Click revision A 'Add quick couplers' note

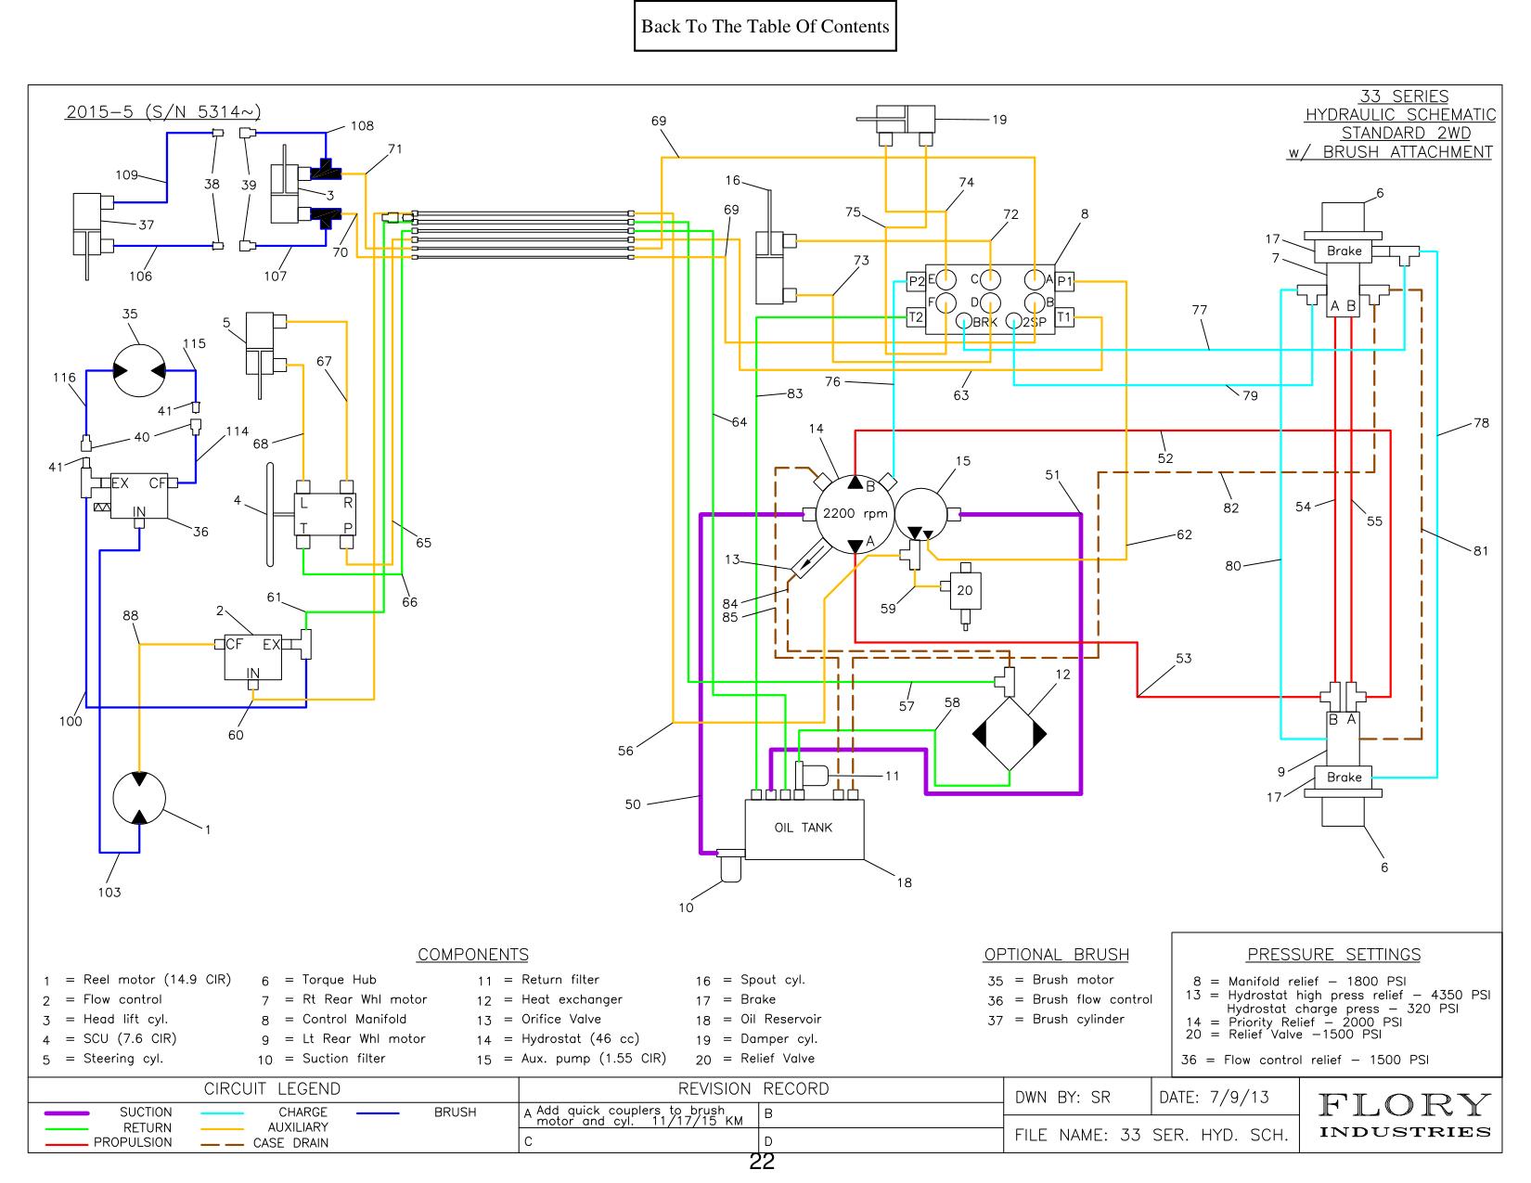pyautogui.click(x=633, y=1115)
